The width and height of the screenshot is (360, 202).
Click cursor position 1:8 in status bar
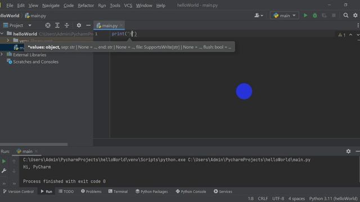(251, 199)
